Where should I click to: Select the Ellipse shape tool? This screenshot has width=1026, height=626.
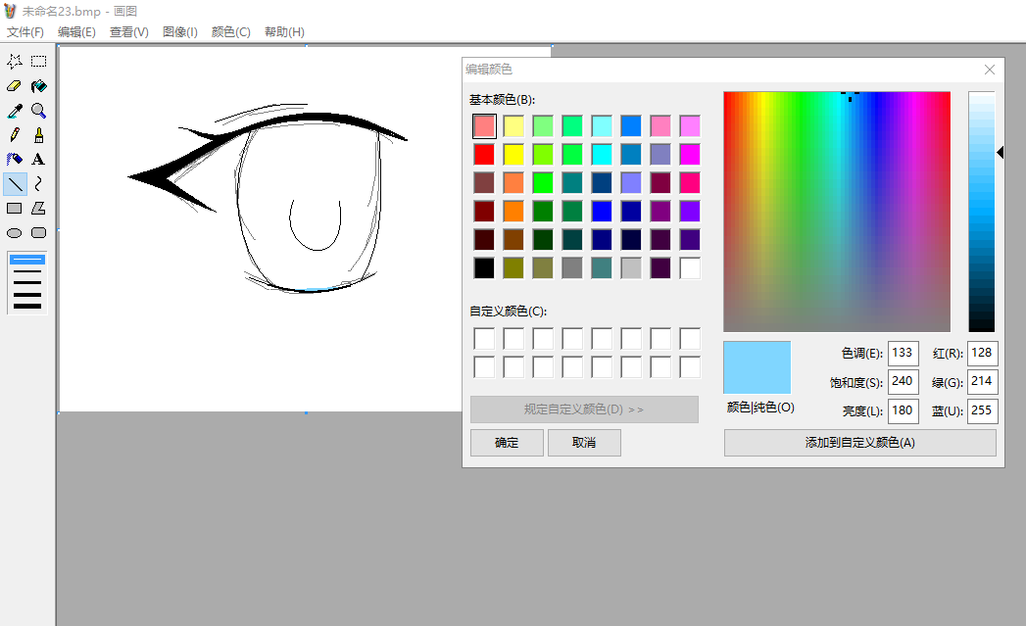click(15, 233)
